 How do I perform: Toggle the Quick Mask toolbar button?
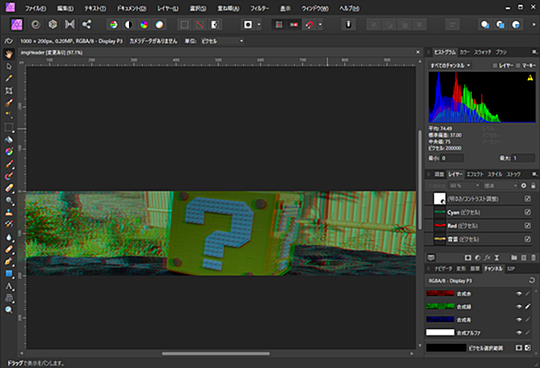(x=248, y=25)
